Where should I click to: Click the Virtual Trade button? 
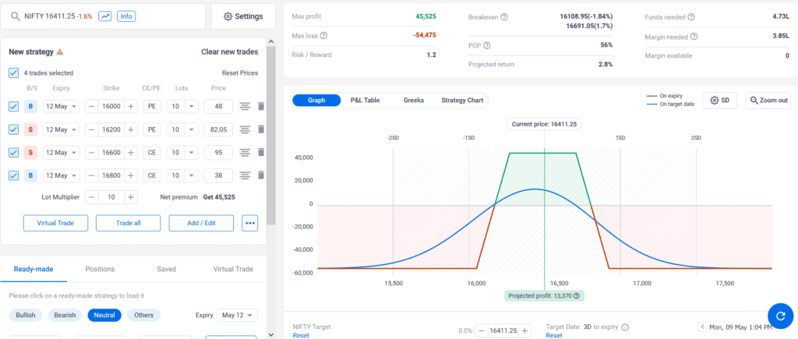pos(55,223)
